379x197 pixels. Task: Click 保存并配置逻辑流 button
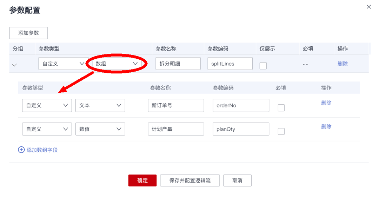[190, 180]
